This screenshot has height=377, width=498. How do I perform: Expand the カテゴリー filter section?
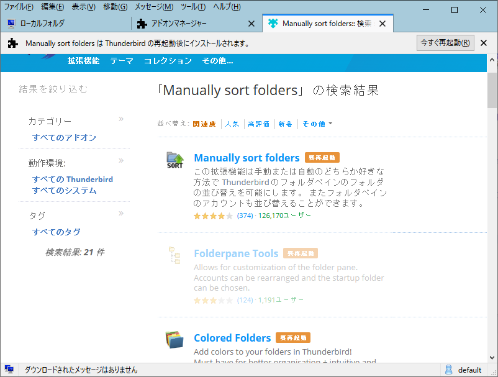tap(121, 119)
